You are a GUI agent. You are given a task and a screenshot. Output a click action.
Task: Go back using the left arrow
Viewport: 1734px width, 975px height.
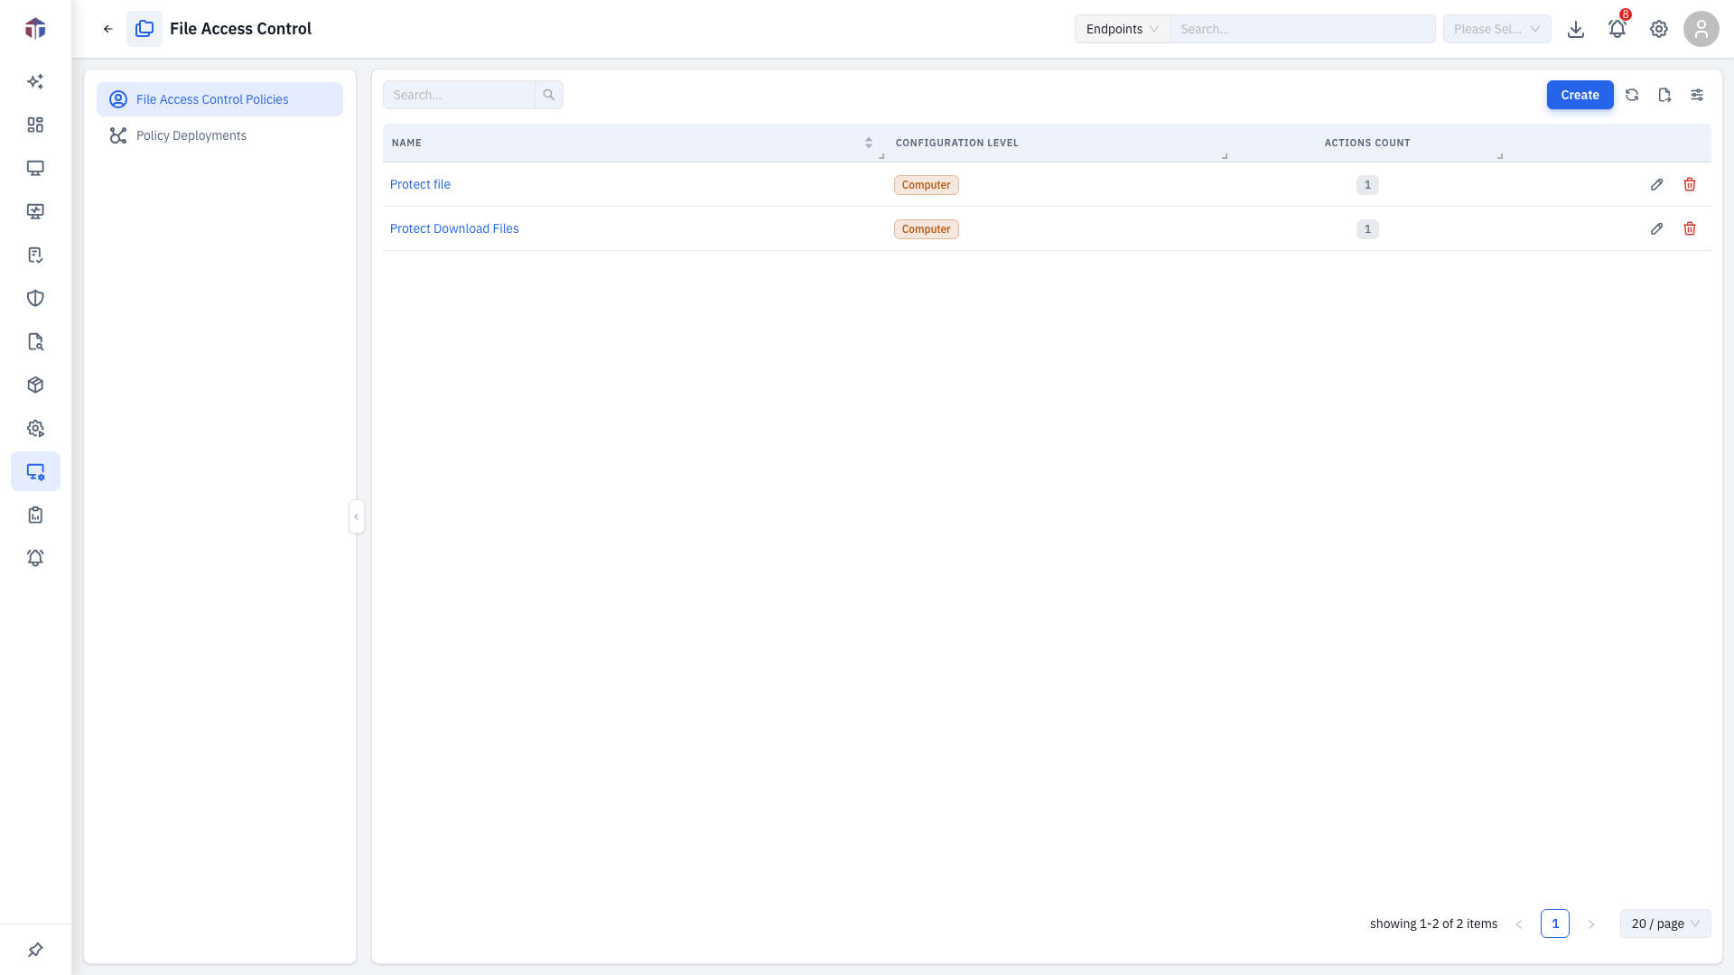[108, 29]
